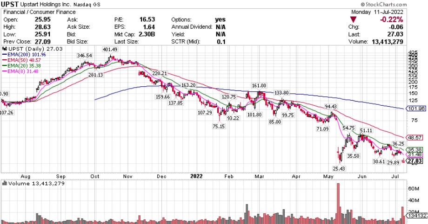This screenshot has height=224, width=428.
Task: Click the 25.43 low price label
Action: [x=339, y=168]
